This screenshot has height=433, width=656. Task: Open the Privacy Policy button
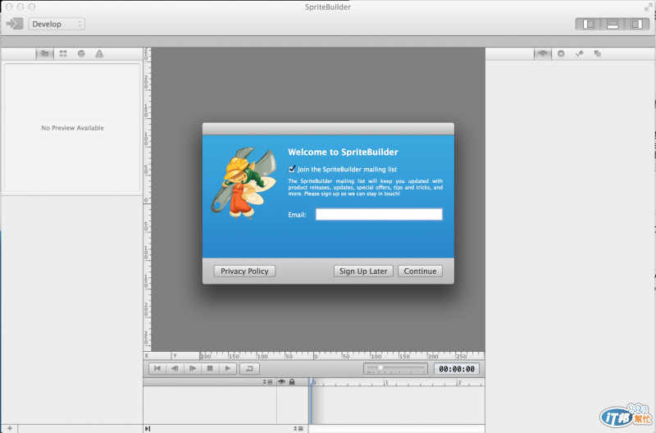coord(244,271)
